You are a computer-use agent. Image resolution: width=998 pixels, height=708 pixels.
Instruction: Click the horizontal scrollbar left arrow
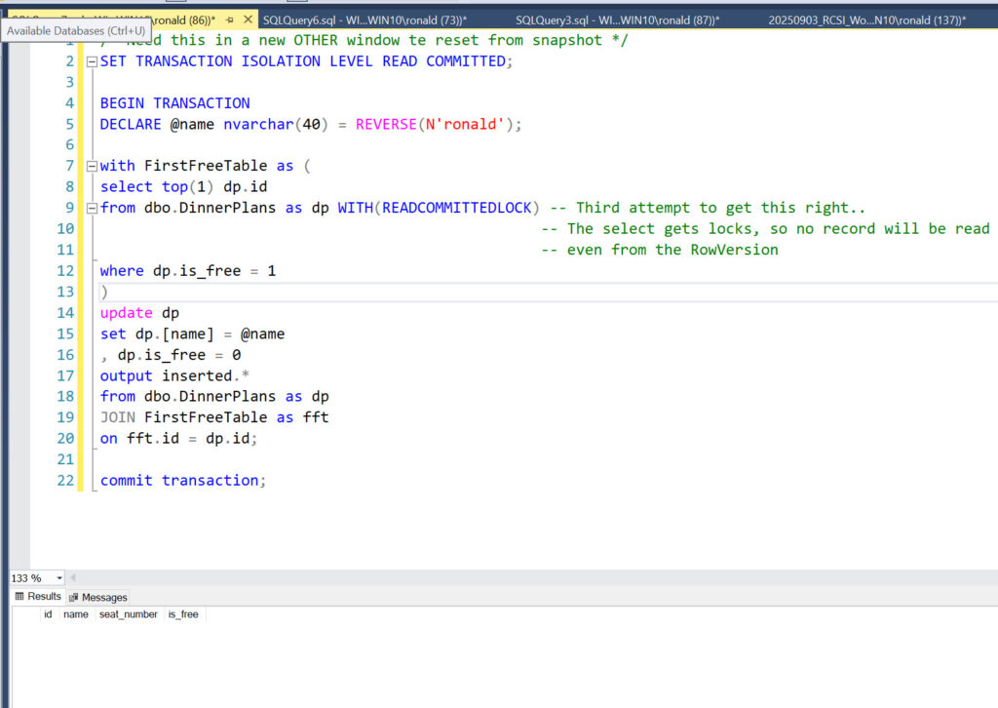[73, 578]
